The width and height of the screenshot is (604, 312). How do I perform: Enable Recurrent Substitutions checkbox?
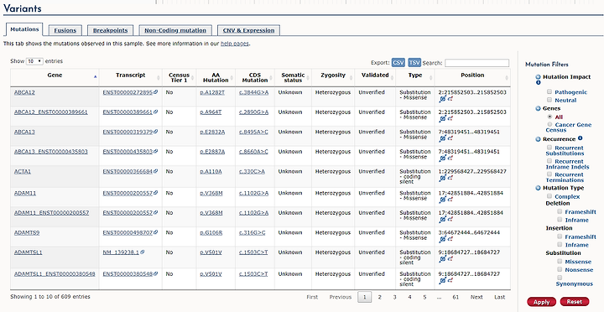point(549,148)
